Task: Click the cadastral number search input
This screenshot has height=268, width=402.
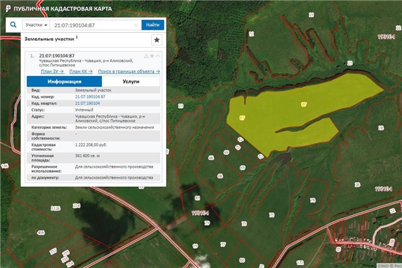Action: point(95,25)
